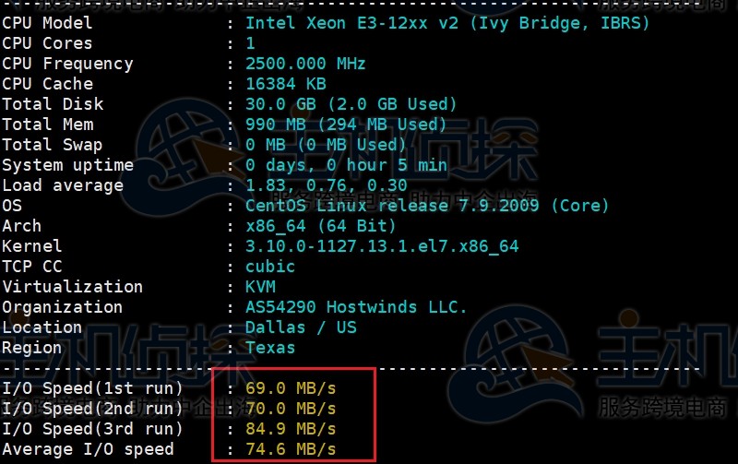Click the first run I/O speed 69.0 MB/s
Image resolution: width=738 pixels, height=464 pixels.
pyautogui.click(x=291, y=388)
